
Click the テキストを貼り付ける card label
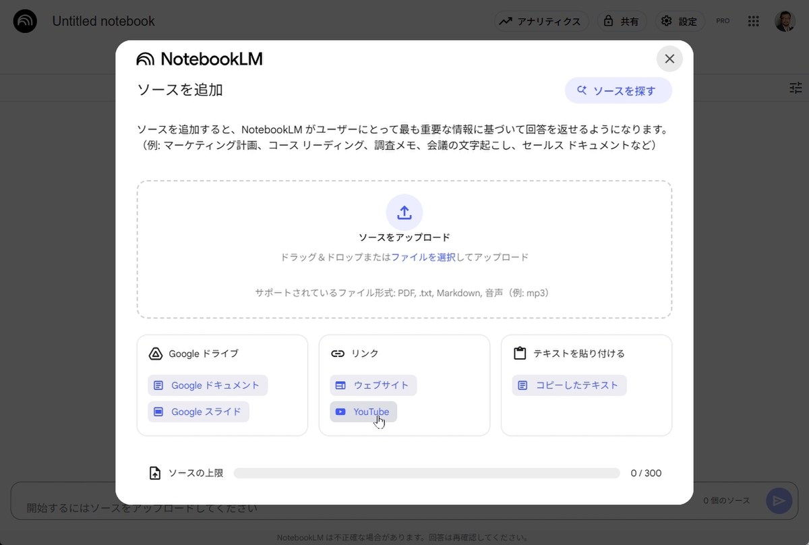tap(579, 353)
